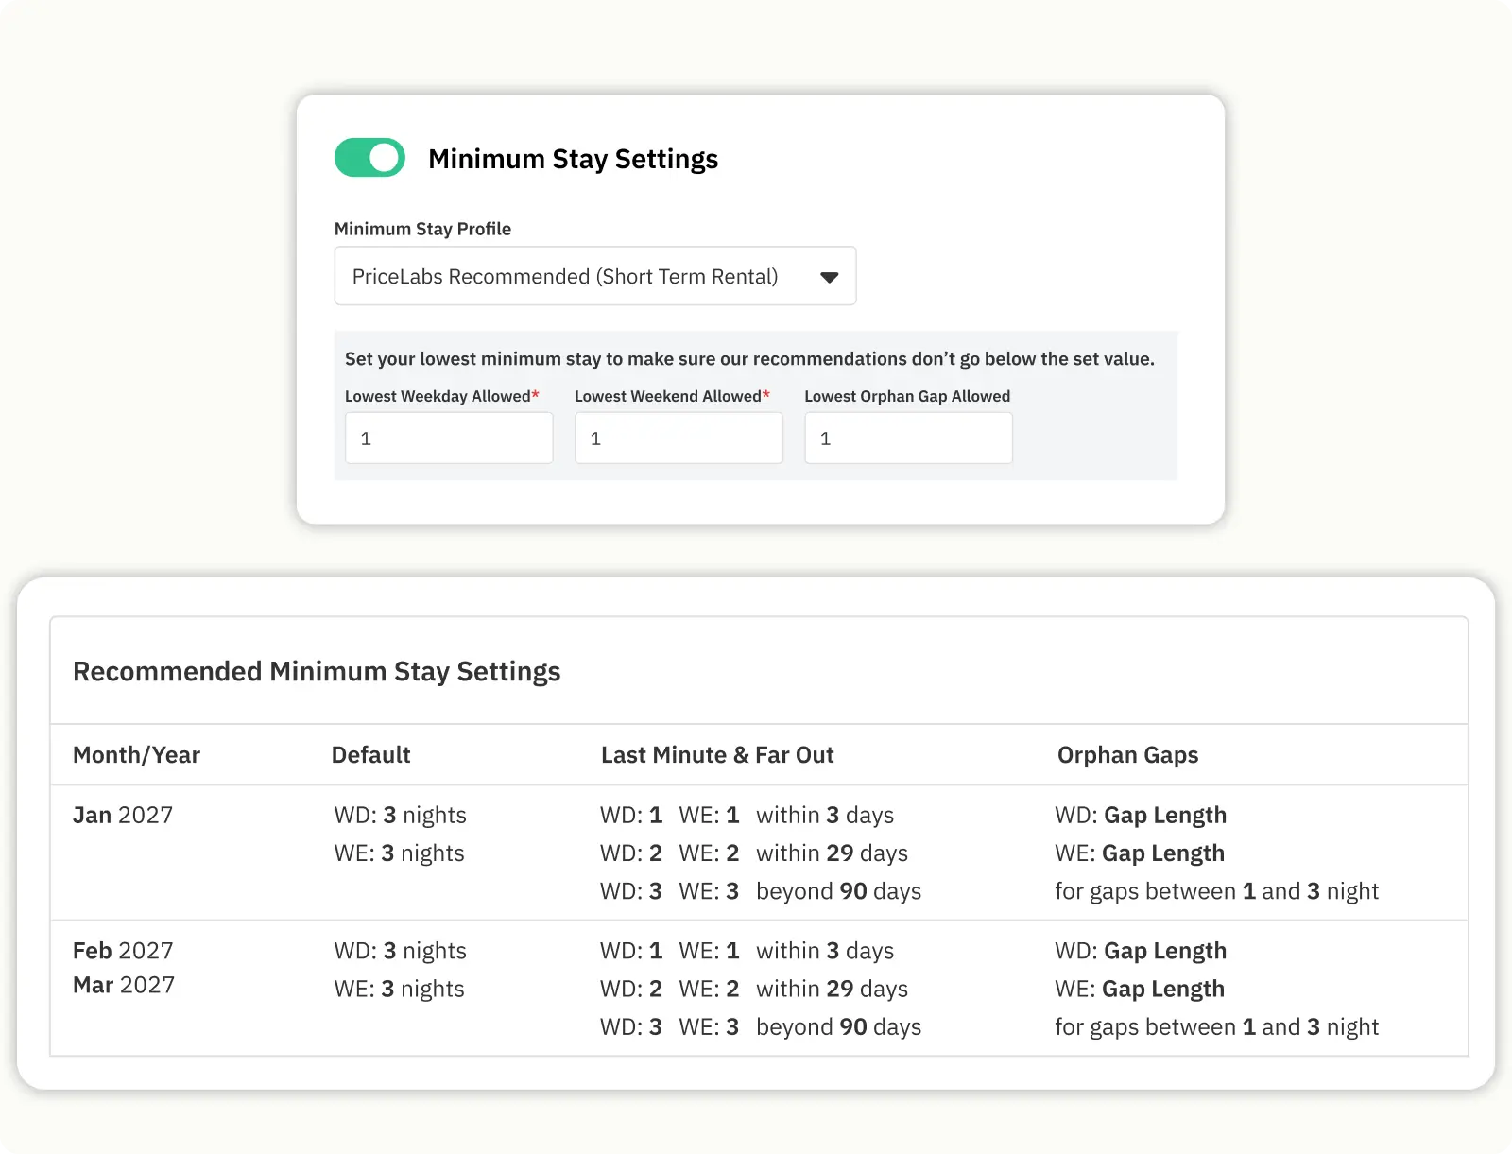Viewport: 1512px width, 1154px height.
Task: Select the Feb 2027 row entry
Action: (x=122, y=950)
